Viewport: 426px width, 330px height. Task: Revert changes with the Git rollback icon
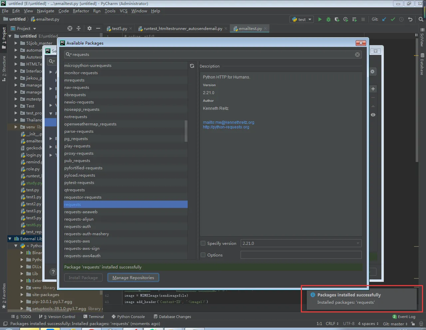coord(410,19)
